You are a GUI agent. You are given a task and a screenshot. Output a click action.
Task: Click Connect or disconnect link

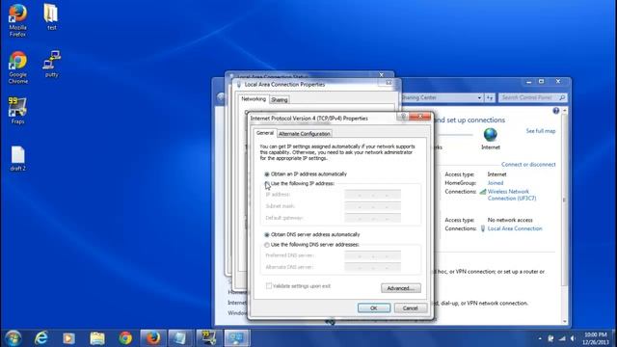tap(528, 165)
